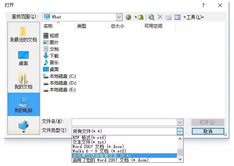Open the 文档 folder in the list
Screen dimensions: 234x166
coord(51,49)
